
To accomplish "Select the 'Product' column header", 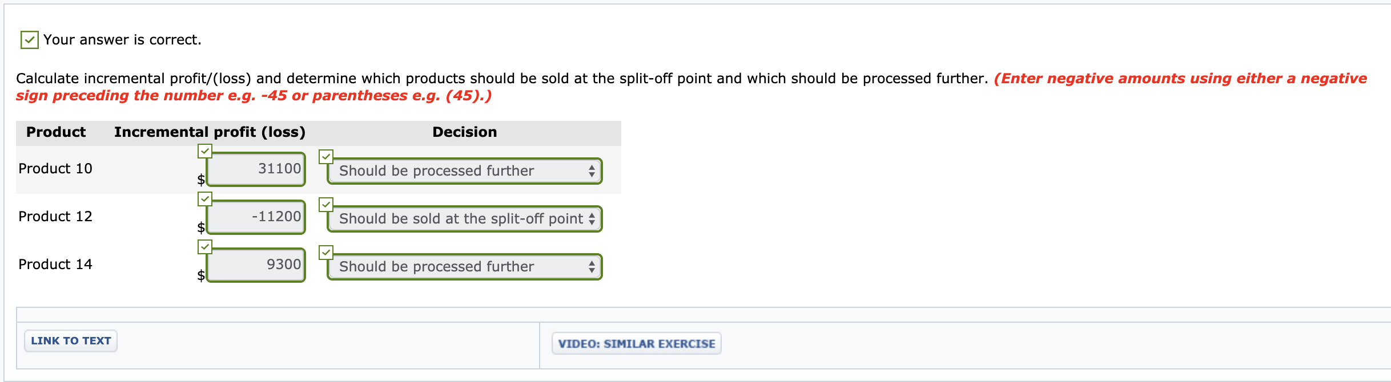I will click(55, 132).
